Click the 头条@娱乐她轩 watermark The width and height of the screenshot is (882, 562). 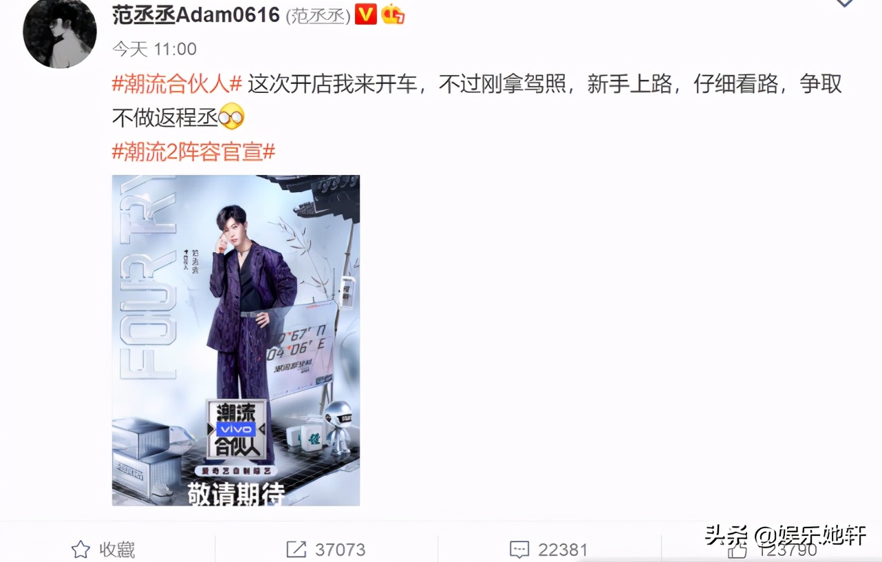(785, 535)
